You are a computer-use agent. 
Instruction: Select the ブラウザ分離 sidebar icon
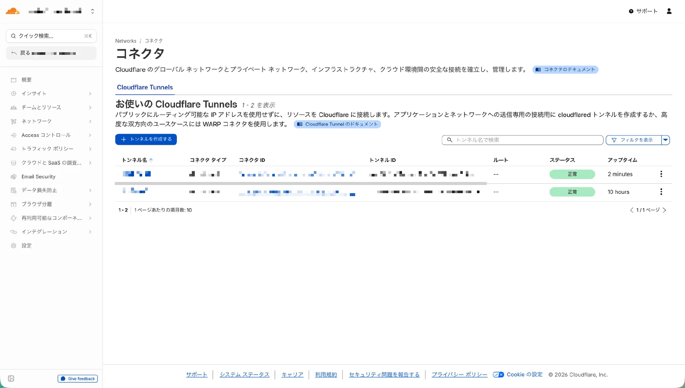[13, 204]
